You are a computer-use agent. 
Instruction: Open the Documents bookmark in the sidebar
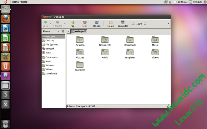pos(54,57)
